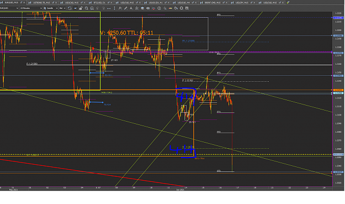Switch to the USA30.IDX chart tab
The image size is (345, 204).
tap(156, 2)
